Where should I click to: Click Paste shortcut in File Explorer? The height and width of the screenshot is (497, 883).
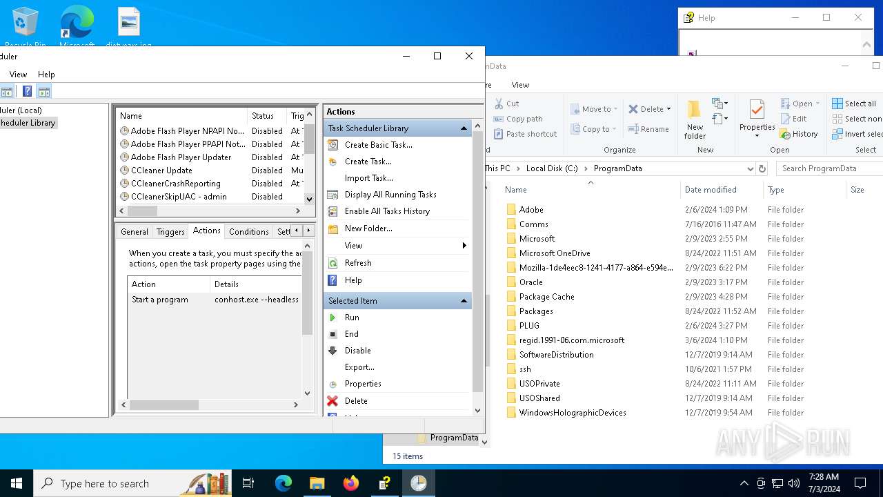(x=525, y=134)
